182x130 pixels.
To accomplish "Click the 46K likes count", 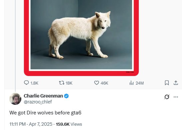I will 104,83.
